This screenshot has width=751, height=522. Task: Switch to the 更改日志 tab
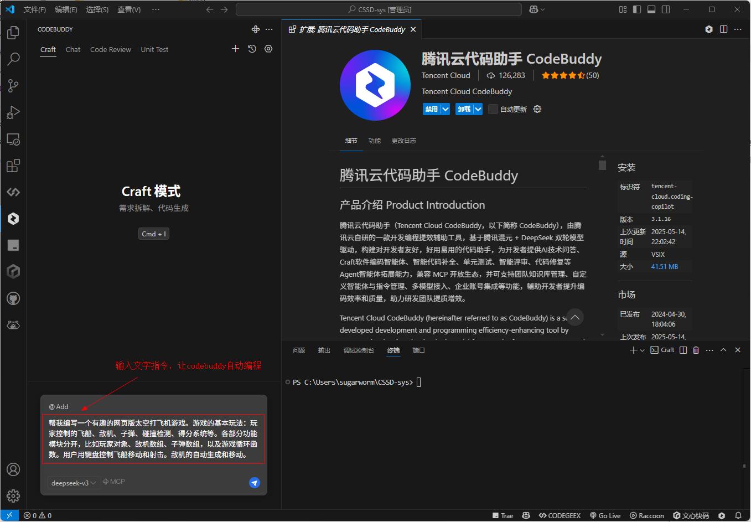[403, 141]
